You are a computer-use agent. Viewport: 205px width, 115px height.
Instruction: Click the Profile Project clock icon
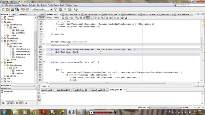76,9
